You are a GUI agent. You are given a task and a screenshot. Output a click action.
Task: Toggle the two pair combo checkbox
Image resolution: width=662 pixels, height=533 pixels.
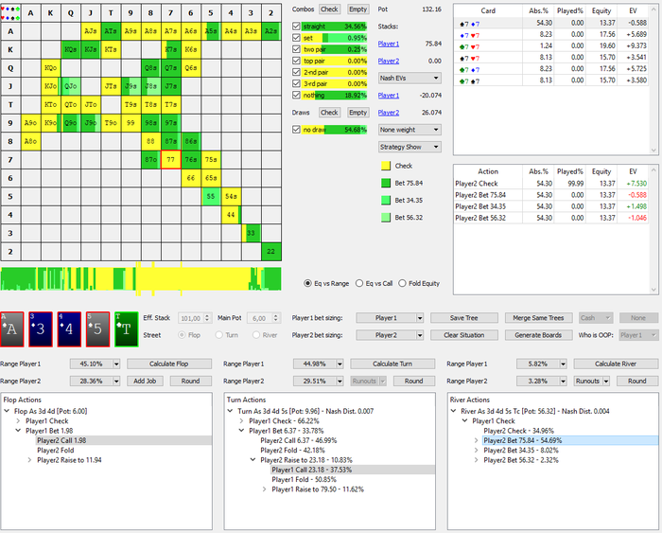coord(296,49)
